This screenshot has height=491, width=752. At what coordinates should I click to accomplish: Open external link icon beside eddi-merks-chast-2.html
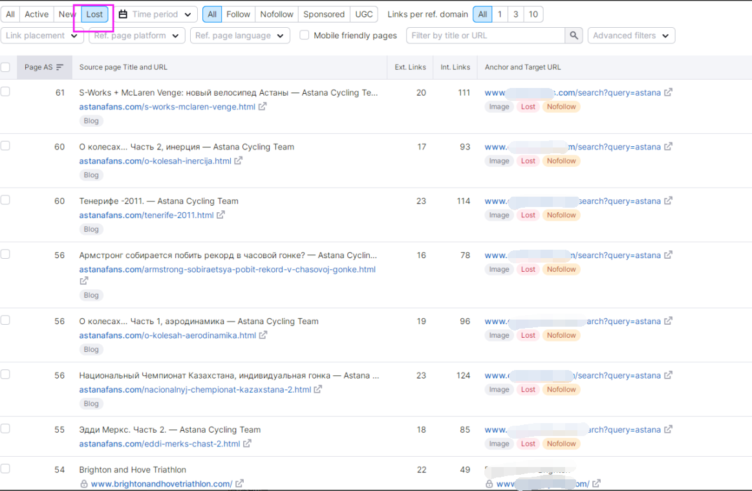click(247, 444)
